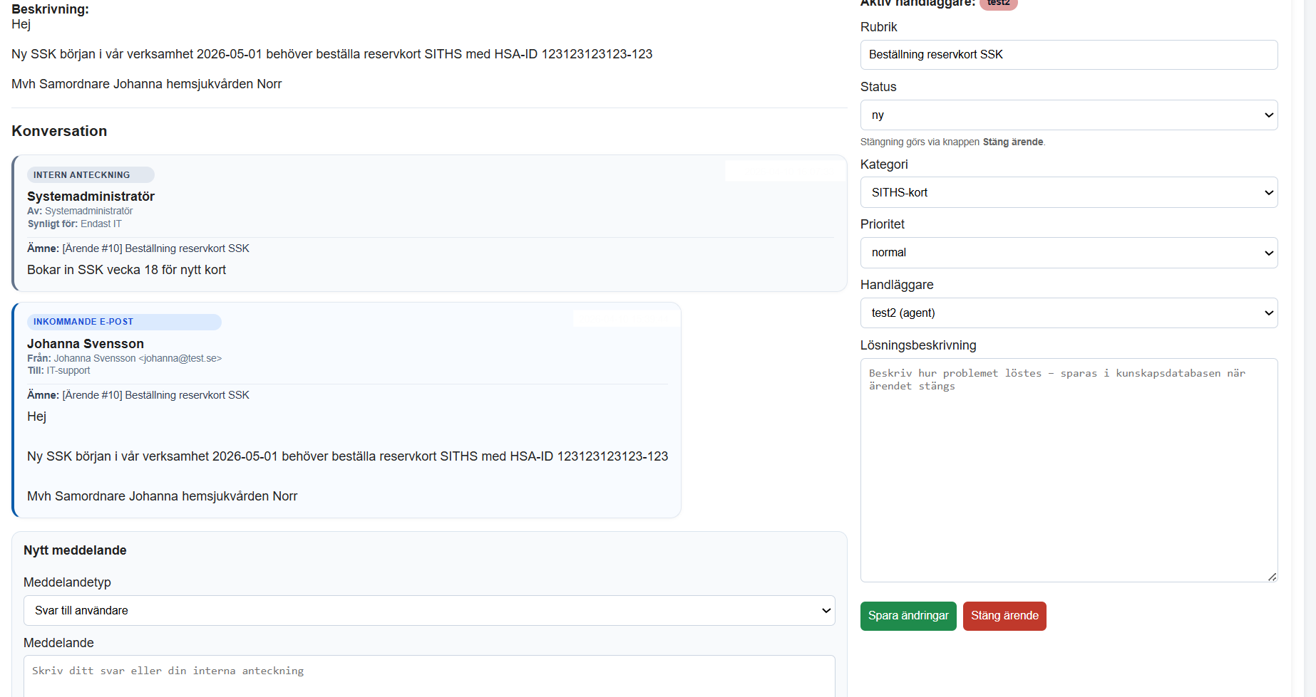1316x697 pixels.
Task: Click the red test2 handler badge
Action: tap(998, 4)
